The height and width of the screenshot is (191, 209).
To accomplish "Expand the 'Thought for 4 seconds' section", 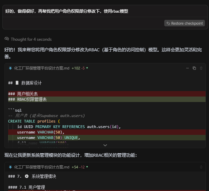I will click(31, 39).
